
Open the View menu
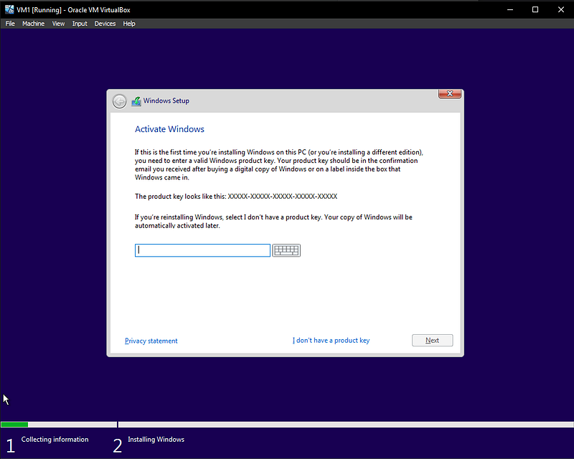pos(58,24)
